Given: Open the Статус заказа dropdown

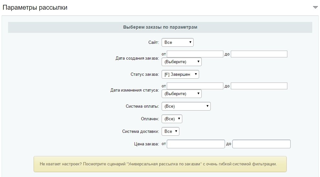Looking at the screenshot, I should click(x=180, y=74).
